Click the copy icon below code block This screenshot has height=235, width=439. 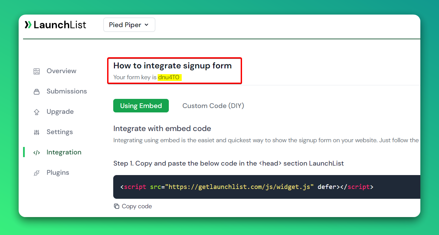pyautogui.click(x=117, y=206)
